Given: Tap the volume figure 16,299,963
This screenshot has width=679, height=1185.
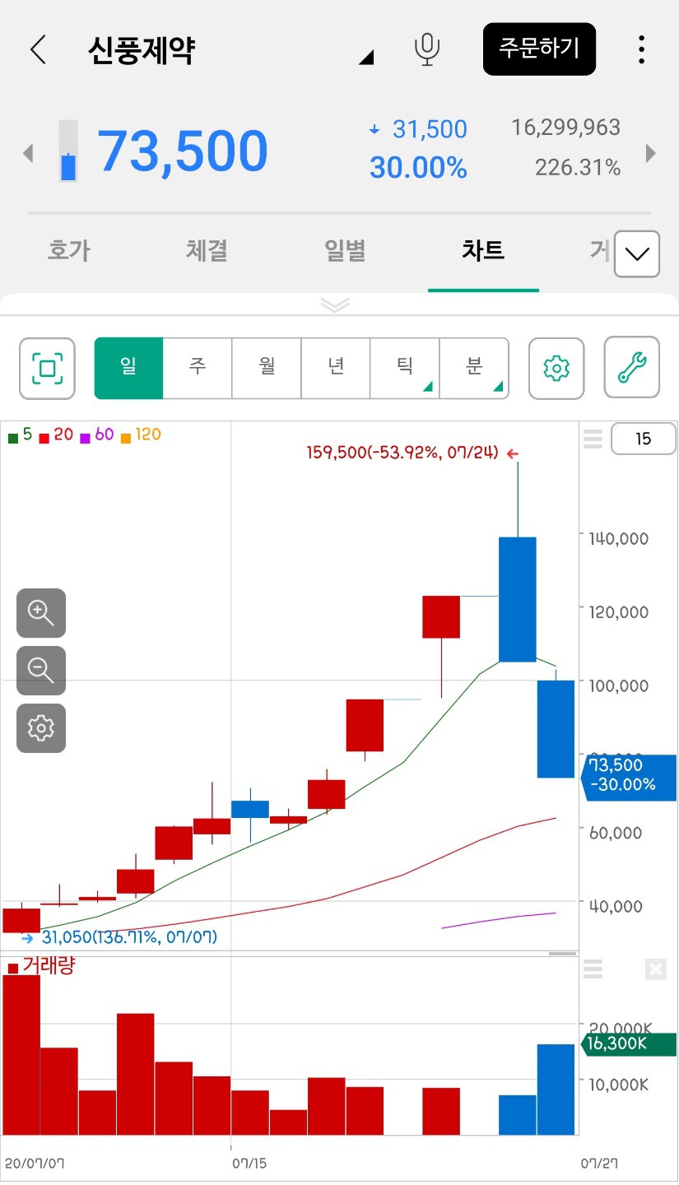Looking at the screenshot, I should pos(566,128).
